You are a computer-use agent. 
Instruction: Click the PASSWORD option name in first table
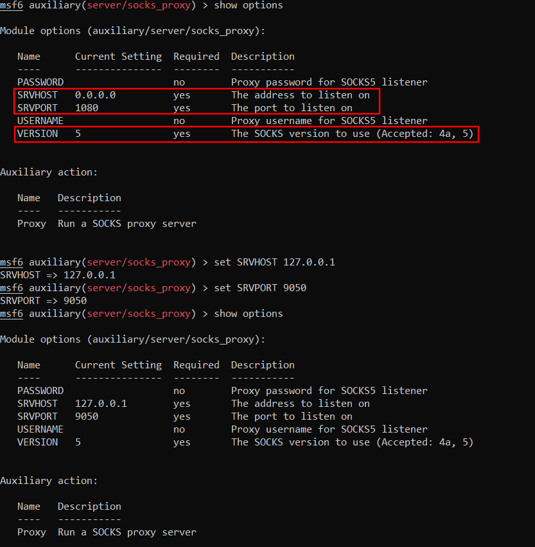coord(40,82)
